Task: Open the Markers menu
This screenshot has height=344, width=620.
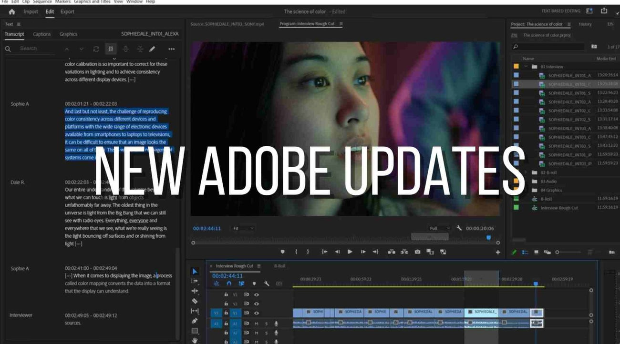Action: [x=63, y=1]
